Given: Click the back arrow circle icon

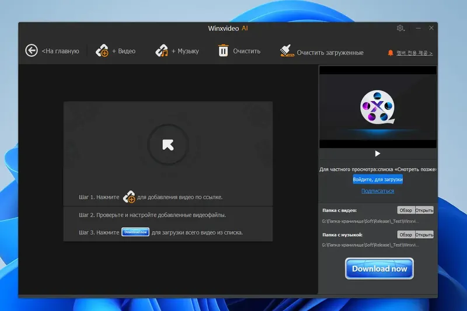Looking at the screenshot, I should (32, 50).
